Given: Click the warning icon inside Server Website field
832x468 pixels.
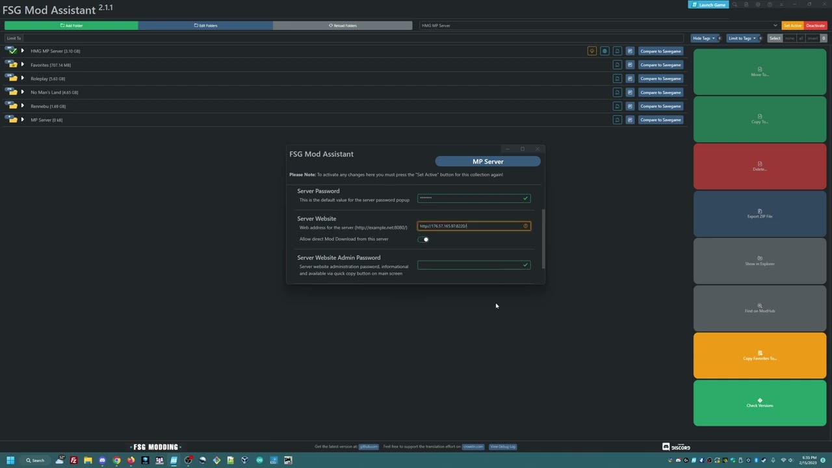Looking at the screenshot, I should coord(525,226).
